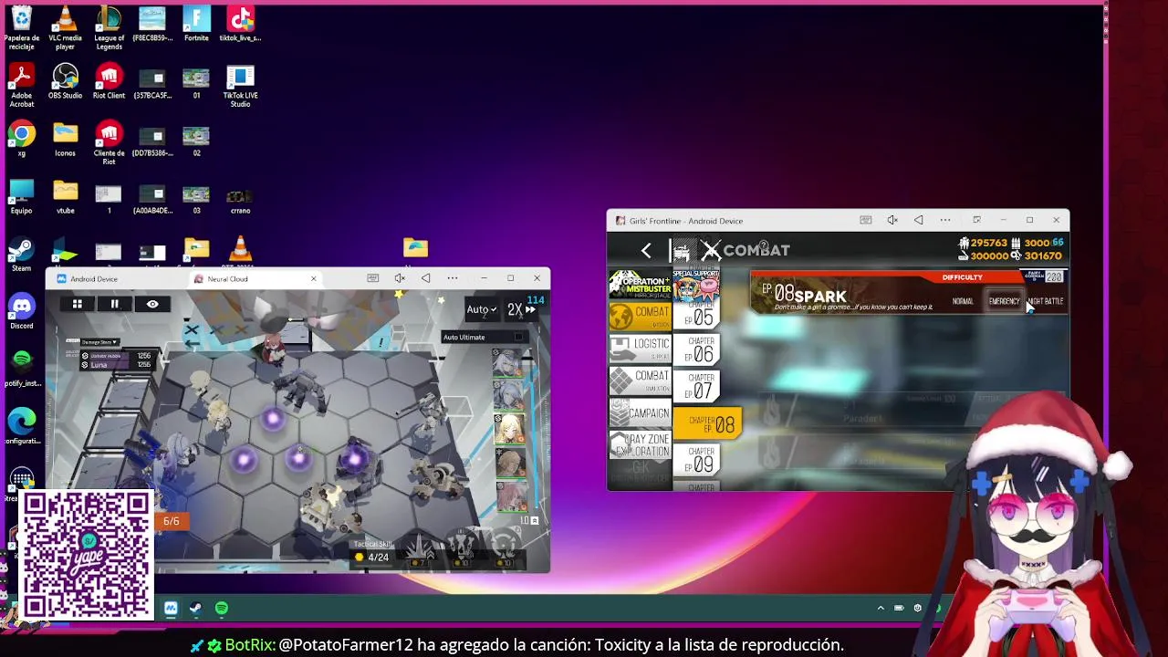Choose Normal difficulty

963,301
